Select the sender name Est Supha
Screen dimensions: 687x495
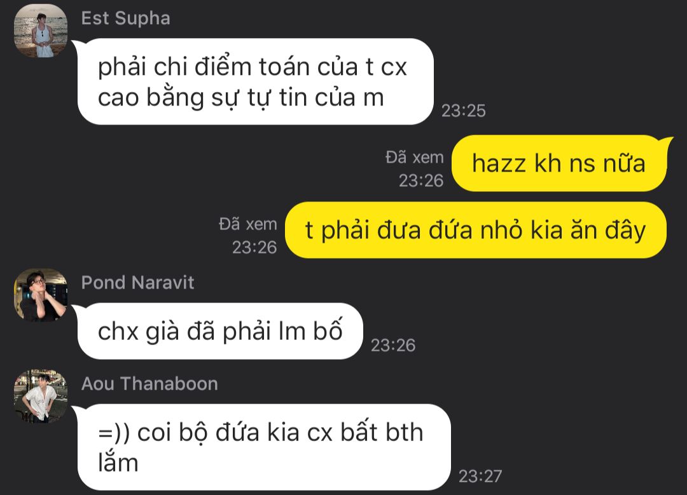[x=126, y=18]
